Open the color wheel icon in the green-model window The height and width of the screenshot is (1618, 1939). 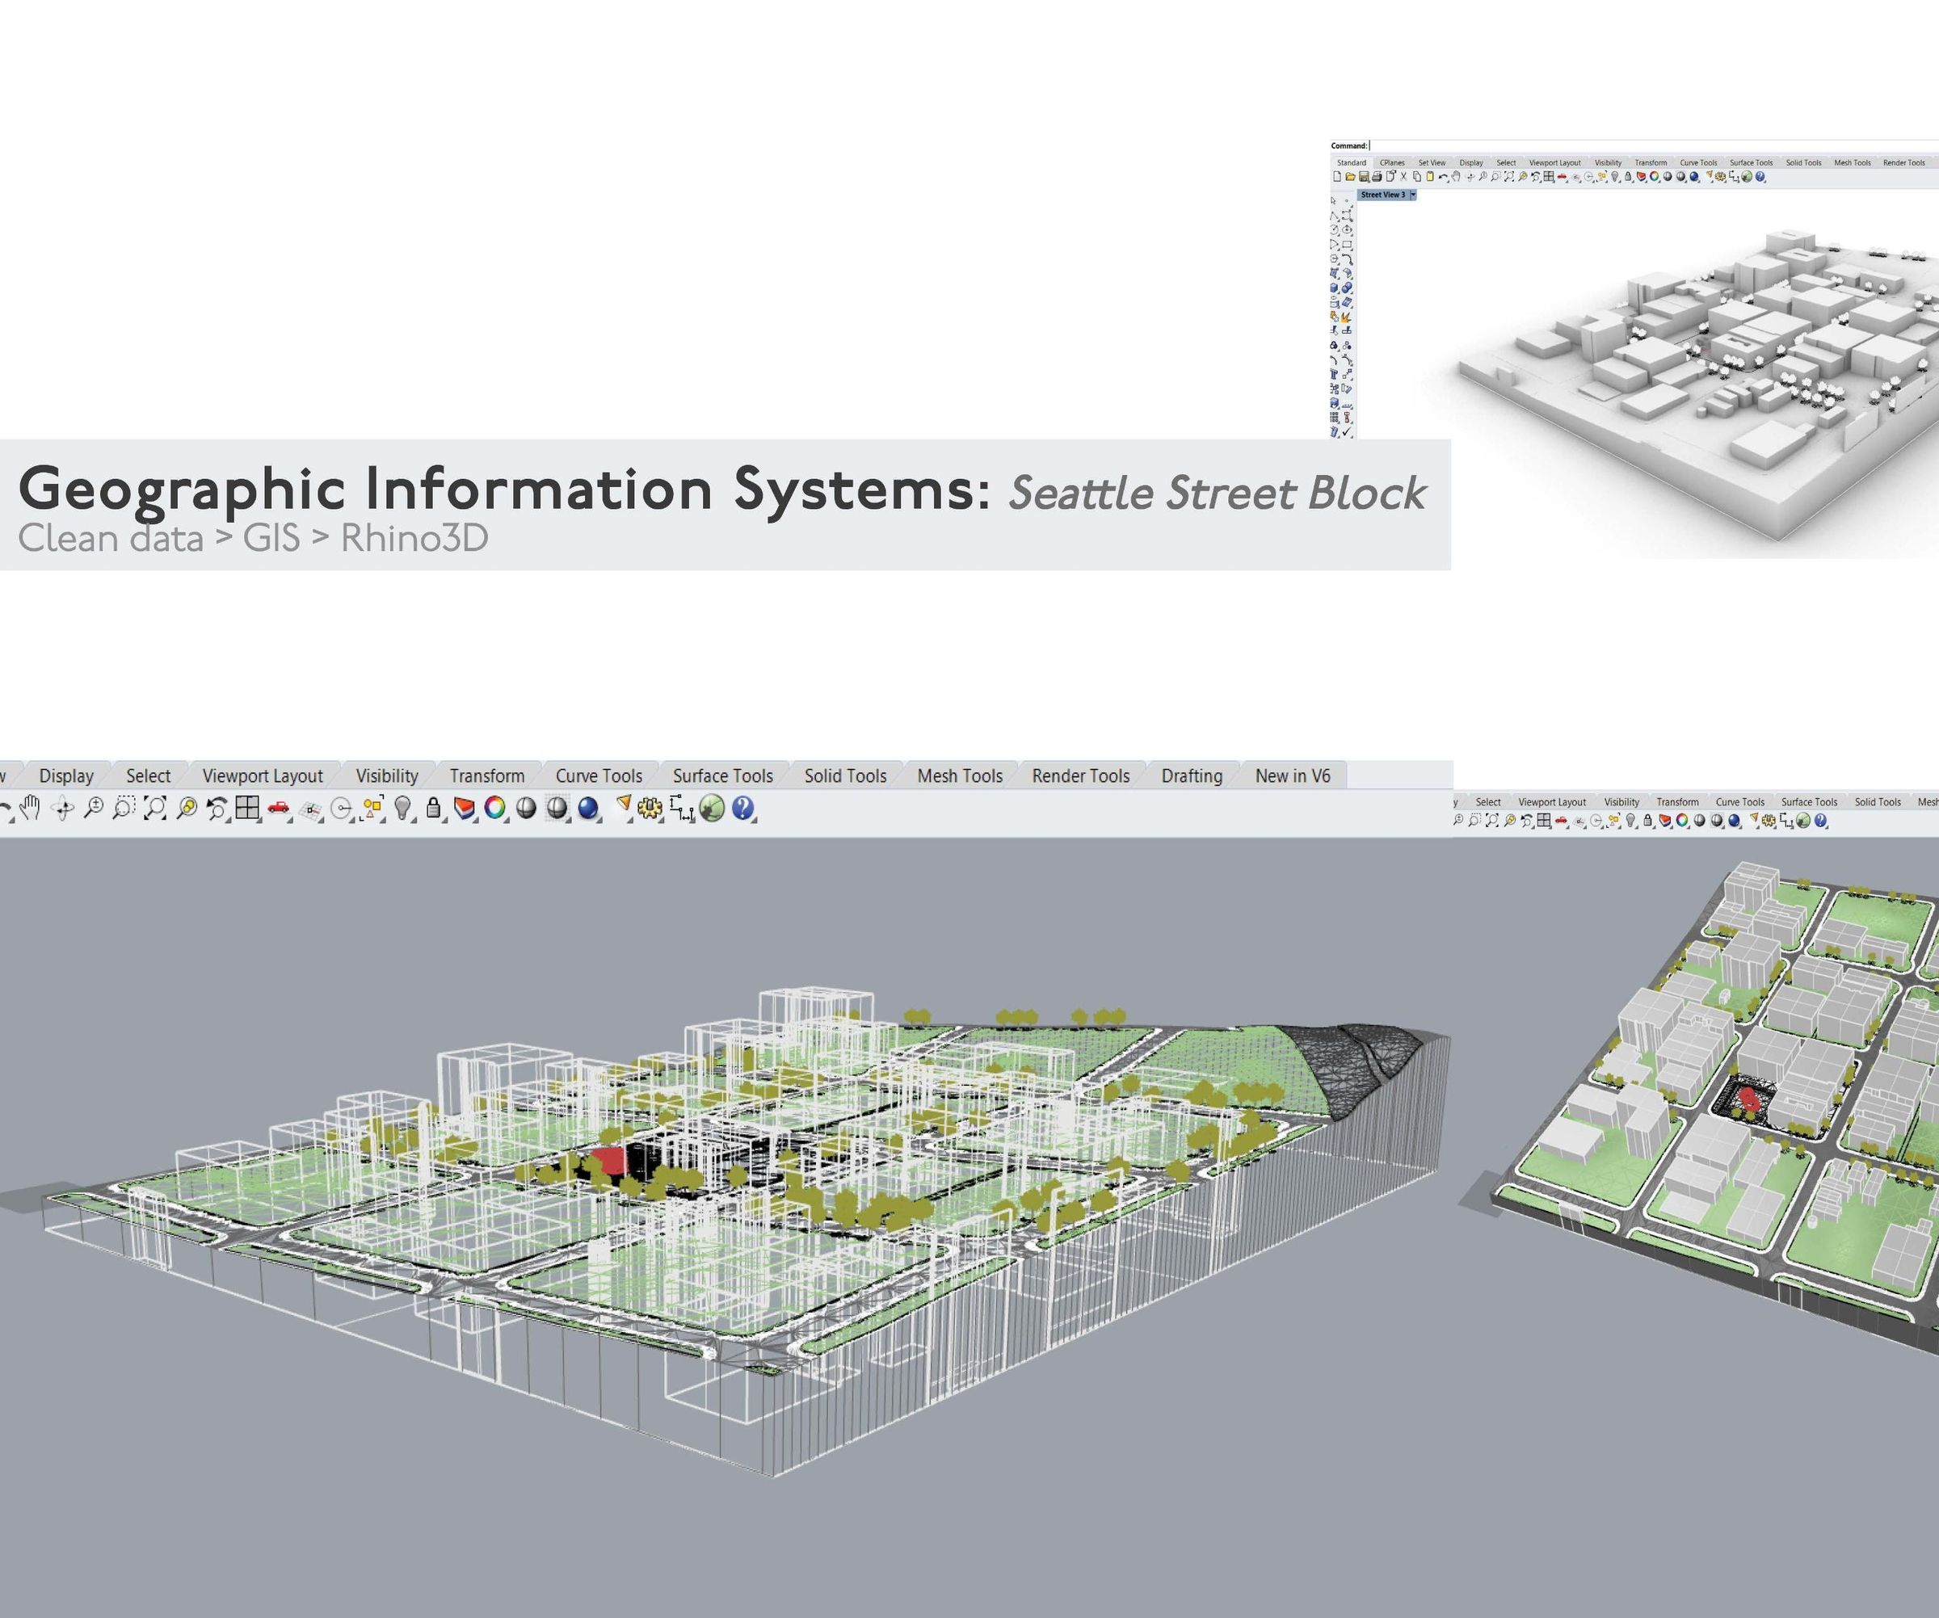tap(1682, 821)
